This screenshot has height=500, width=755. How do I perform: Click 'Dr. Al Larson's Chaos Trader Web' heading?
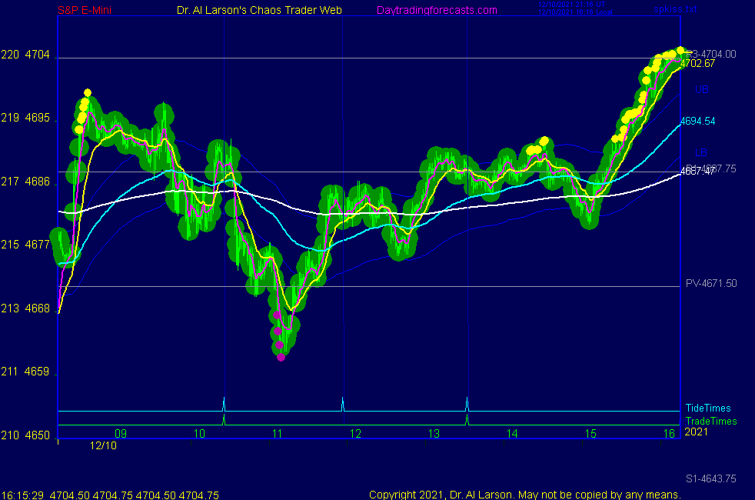(x=259, y=10)
